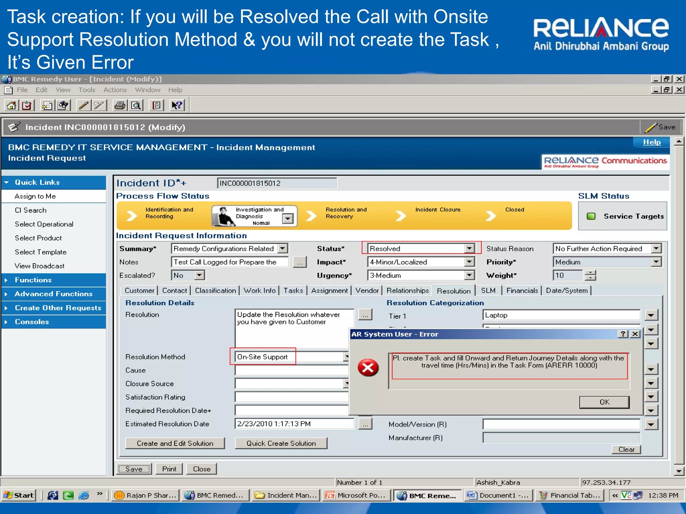Open the Status dropdown arrow
Screen dimensions: 686x514
(470, 249)
